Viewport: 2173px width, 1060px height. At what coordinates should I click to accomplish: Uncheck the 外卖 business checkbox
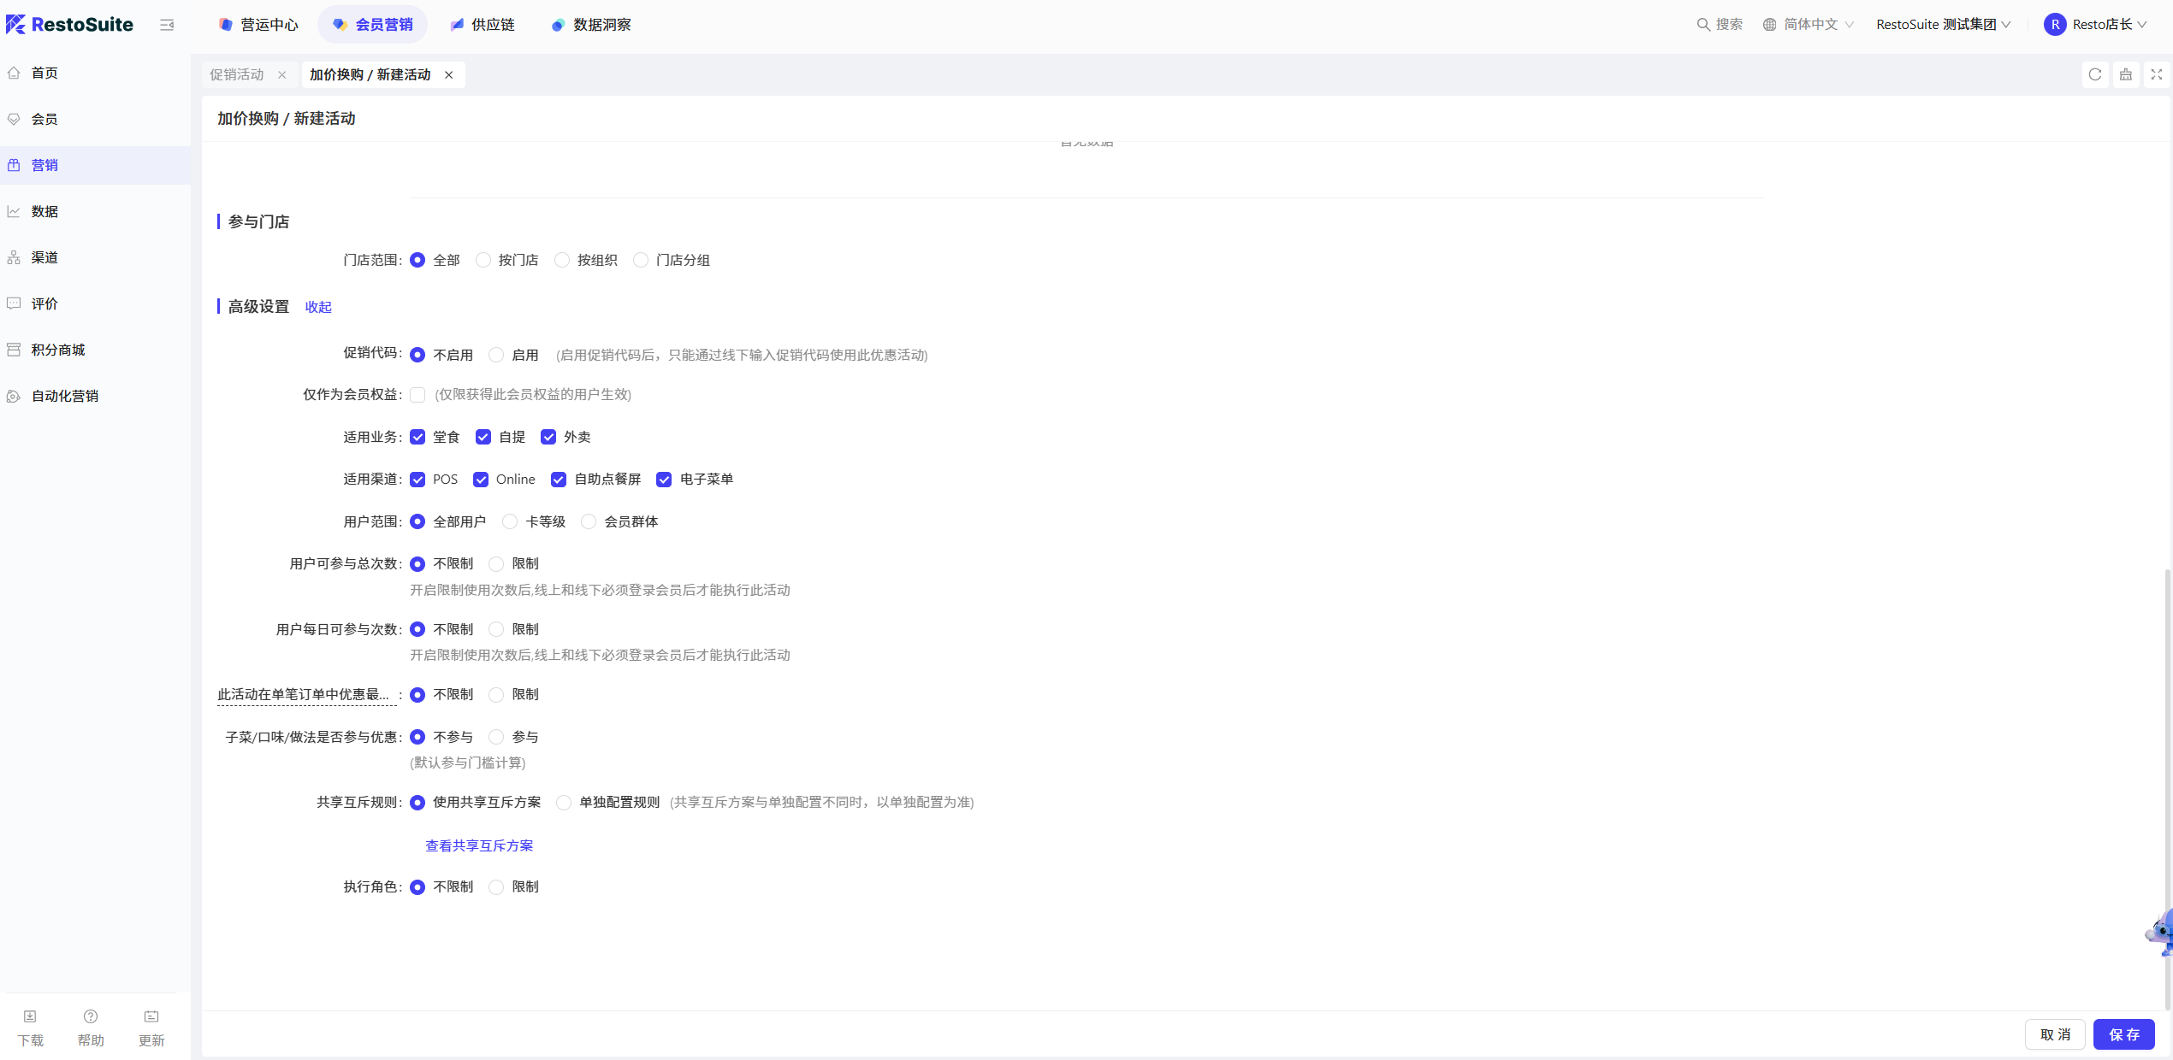point(548,437)
